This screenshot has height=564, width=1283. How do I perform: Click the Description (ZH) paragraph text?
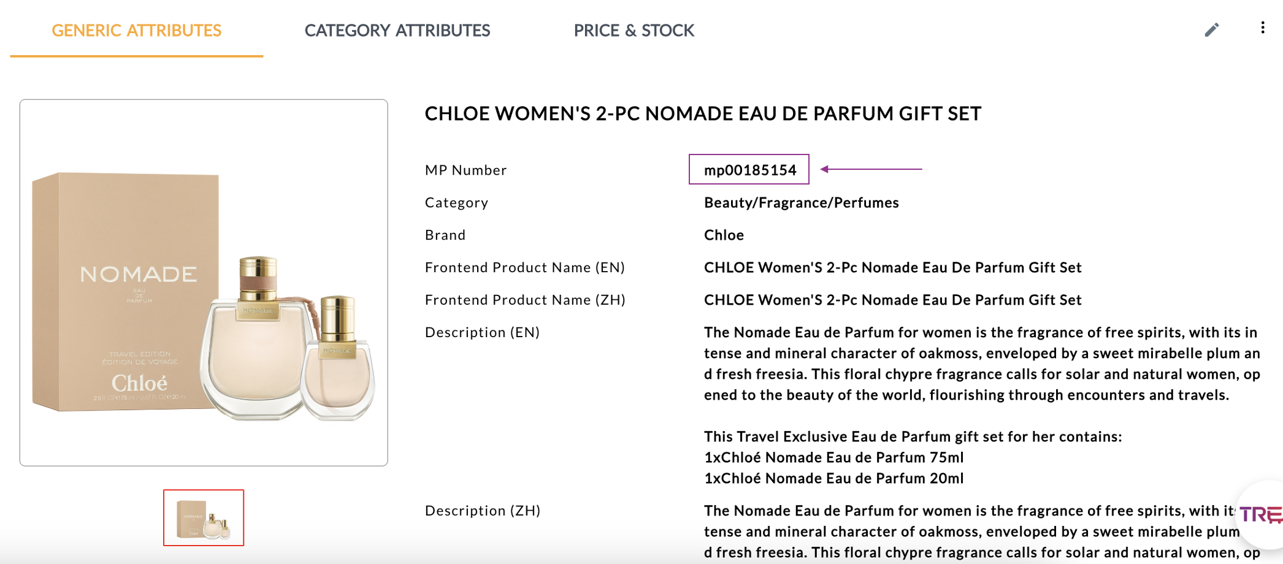click(969, 532)
